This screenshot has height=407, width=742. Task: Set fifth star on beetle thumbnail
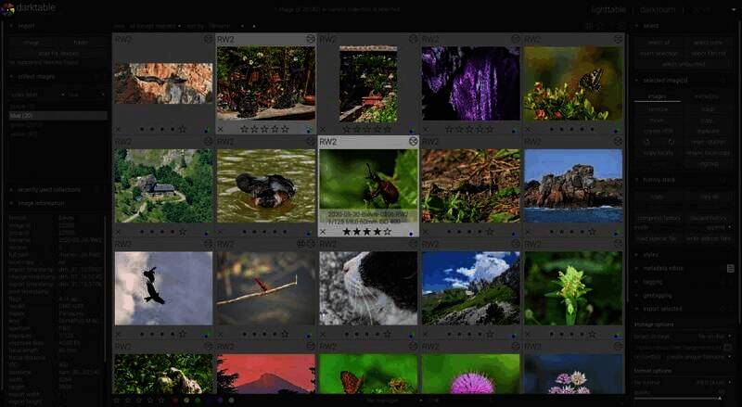[x=387, y=232]
